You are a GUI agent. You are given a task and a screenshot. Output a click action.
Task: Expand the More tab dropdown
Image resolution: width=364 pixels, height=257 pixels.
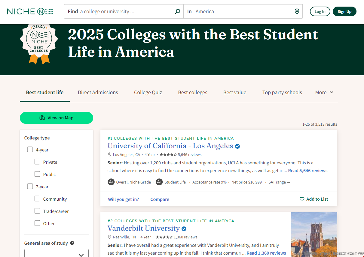click(x=324, y=92)
